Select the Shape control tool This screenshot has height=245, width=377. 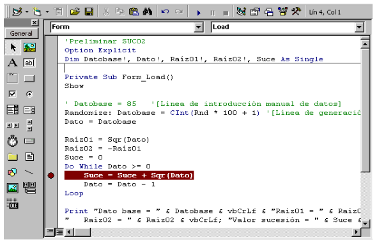(12, 172)
